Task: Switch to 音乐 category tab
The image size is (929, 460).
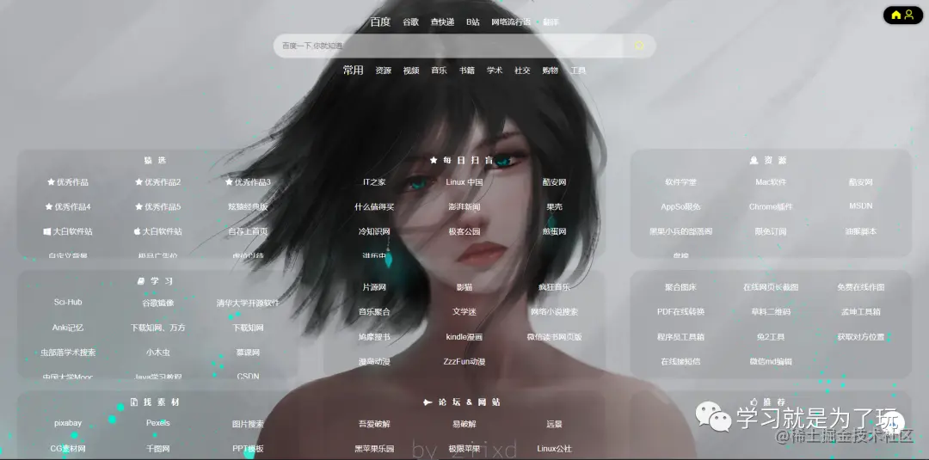Action: point(439,71)
